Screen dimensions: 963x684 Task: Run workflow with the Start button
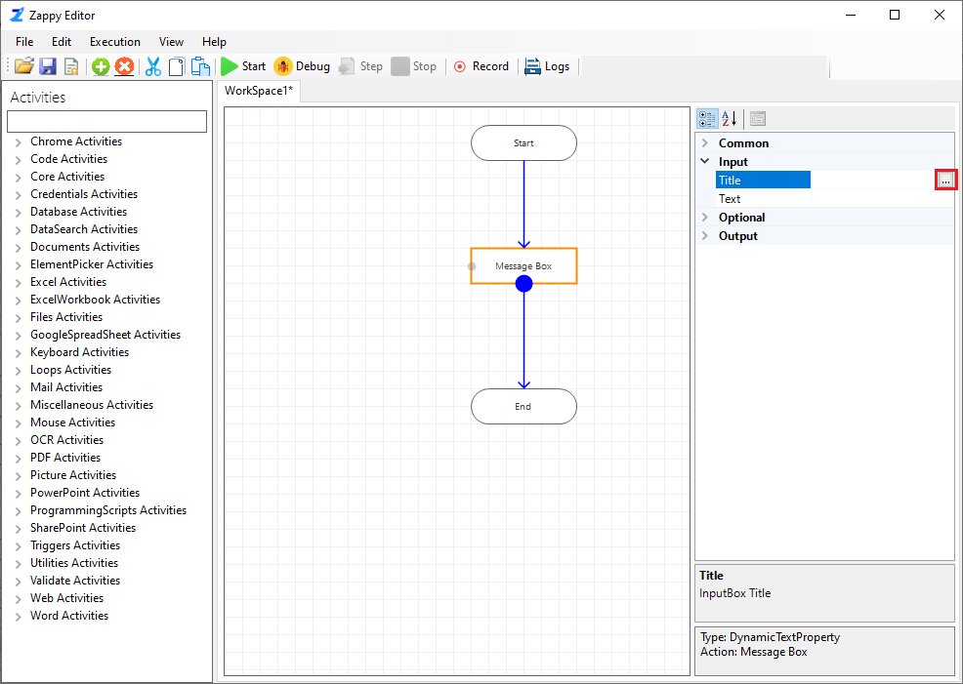pyautogui.click(x=243, y=66)
